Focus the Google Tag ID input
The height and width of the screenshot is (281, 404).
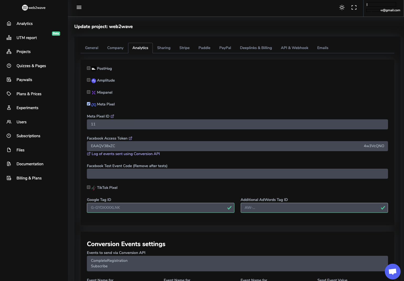click(x=161, y=208)
